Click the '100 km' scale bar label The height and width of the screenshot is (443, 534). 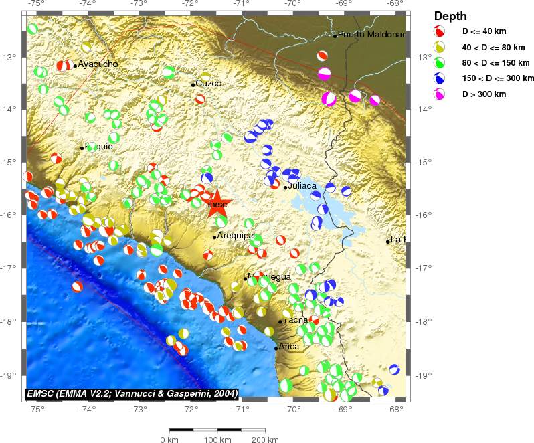tap(217, 439)
